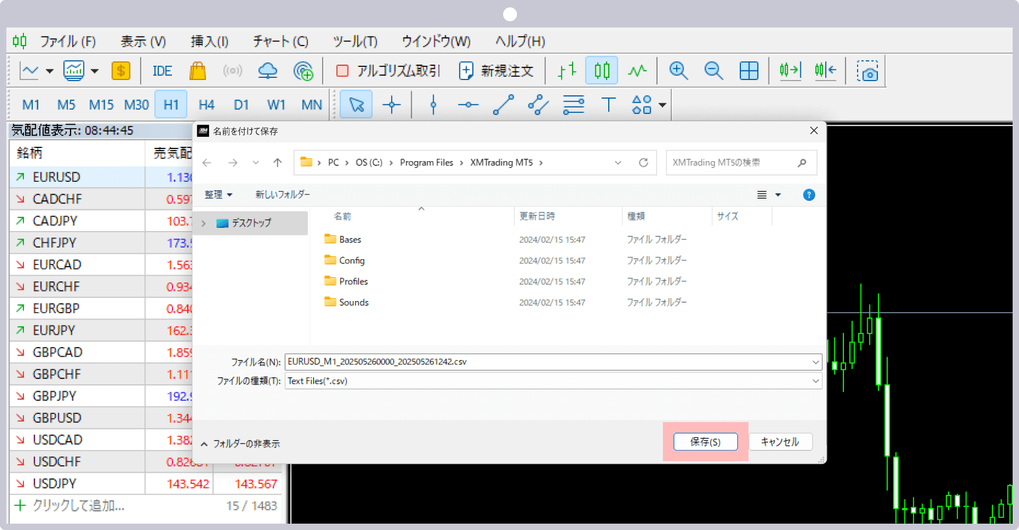Select the text label tool
This screenshot has width=1019, height=530.
[x=608, y=104]
